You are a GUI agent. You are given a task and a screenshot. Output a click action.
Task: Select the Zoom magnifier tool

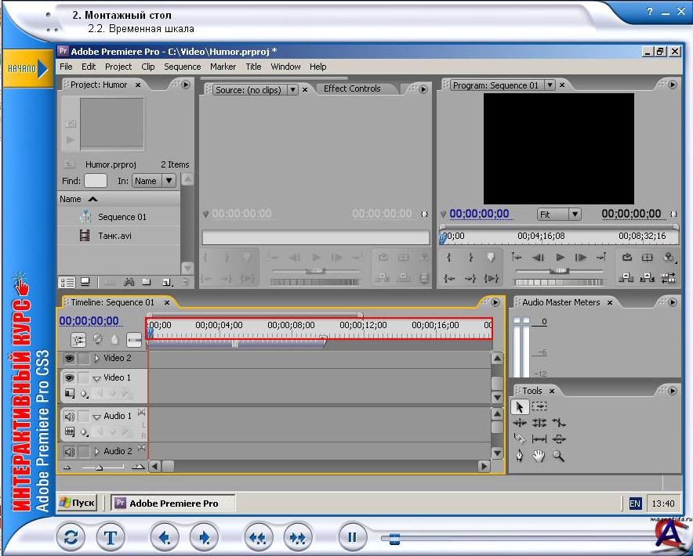pyautogui.click(x=558, y=456)
